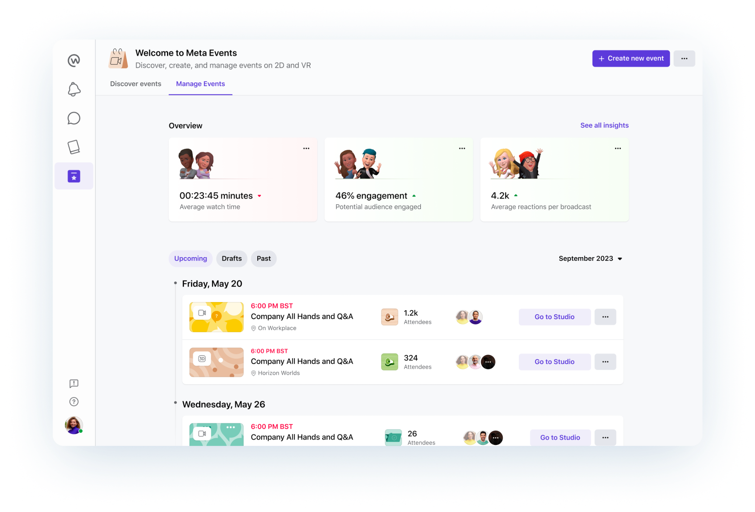Open options menu on watch time card
Viewport: 755px width, 512px height.
tap(306, 148)
